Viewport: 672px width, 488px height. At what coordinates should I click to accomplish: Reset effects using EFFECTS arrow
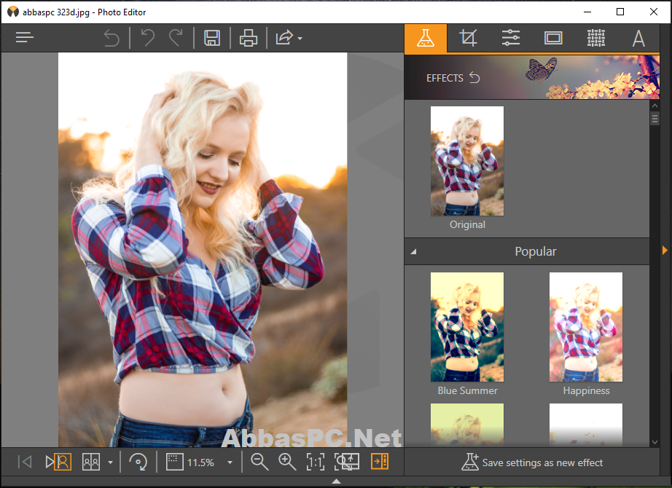click(x=474, y=77)
